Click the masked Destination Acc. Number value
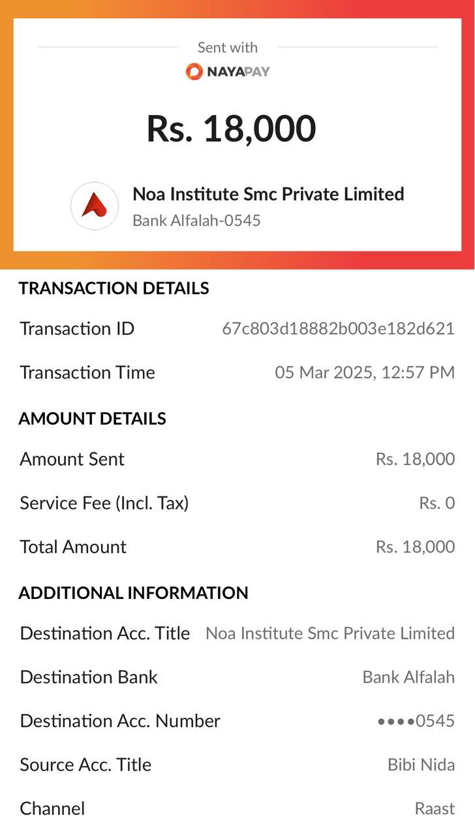The image size is (475, 836). tap(416, 721)
